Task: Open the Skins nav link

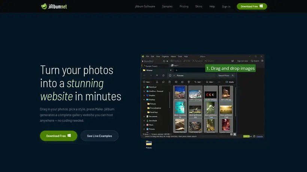Action: click(199, 6)
